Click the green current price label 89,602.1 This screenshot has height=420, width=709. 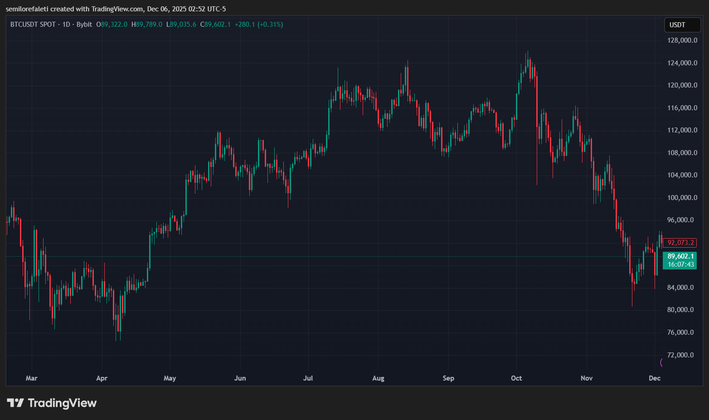[680, 256]
